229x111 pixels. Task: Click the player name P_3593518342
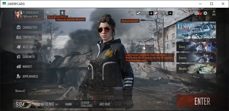[x=31, y=12]
